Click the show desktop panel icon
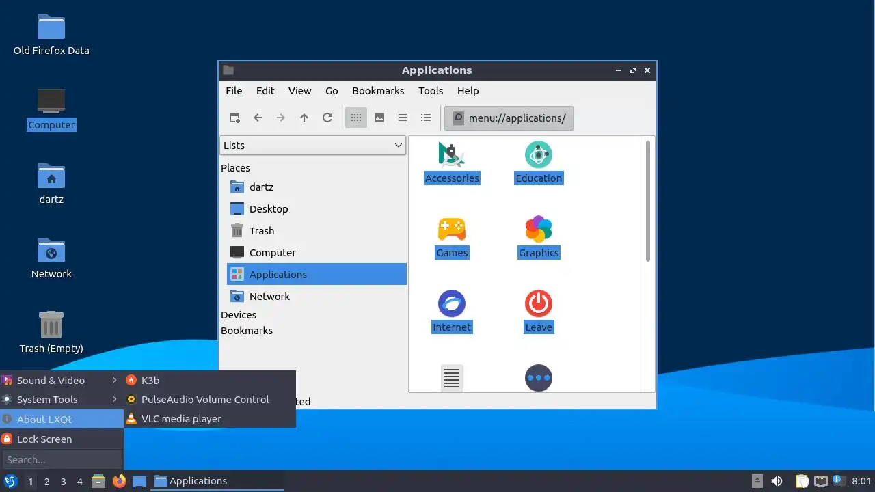The image size is (875, 492). coord(139,481)
